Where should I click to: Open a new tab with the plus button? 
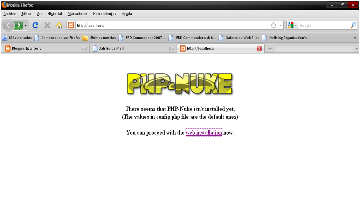(270, 49)
